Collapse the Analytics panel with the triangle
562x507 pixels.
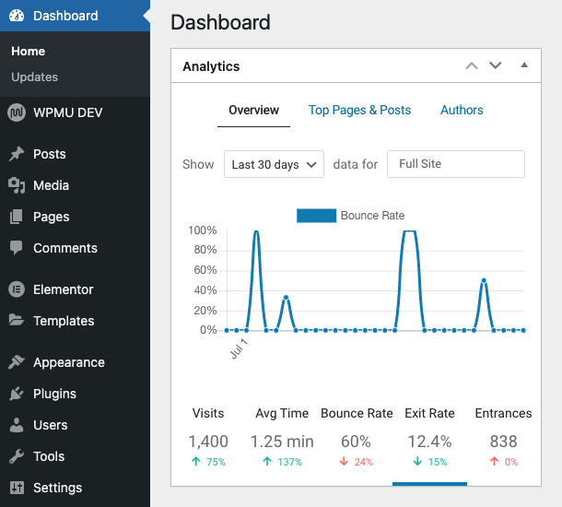(x=524, y=65)
